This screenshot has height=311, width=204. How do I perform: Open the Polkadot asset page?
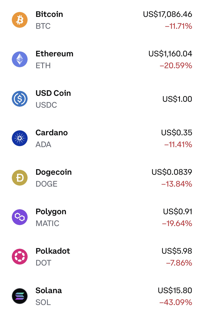[52, 251]
